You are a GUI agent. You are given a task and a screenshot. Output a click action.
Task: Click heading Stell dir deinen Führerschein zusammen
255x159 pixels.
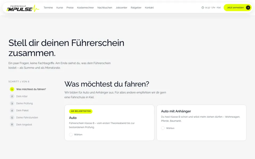pyautogui.click(x=66, y=48)
